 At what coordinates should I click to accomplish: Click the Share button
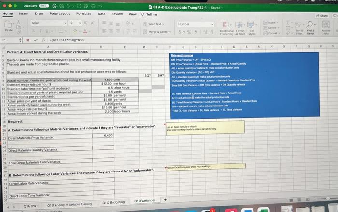pos(322,16)
